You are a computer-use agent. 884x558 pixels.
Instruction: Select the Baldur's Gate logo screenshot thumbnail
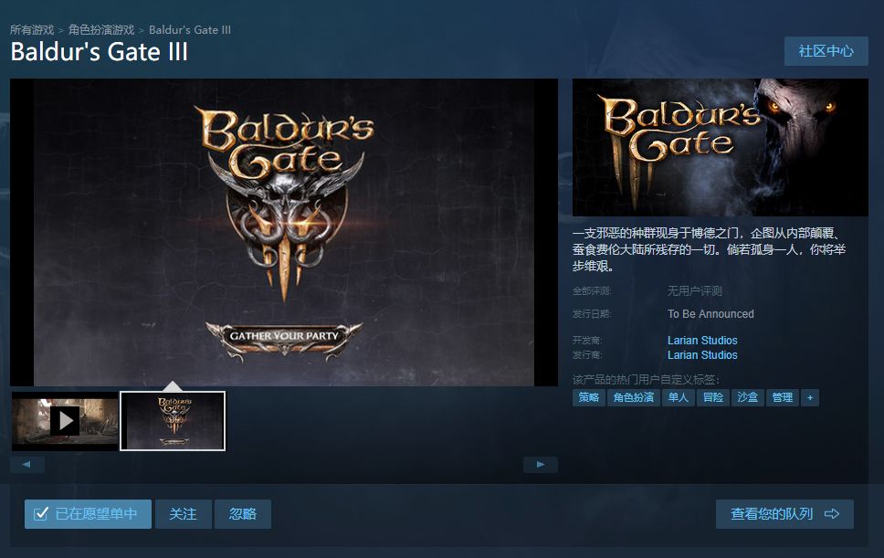click(173, 420)
